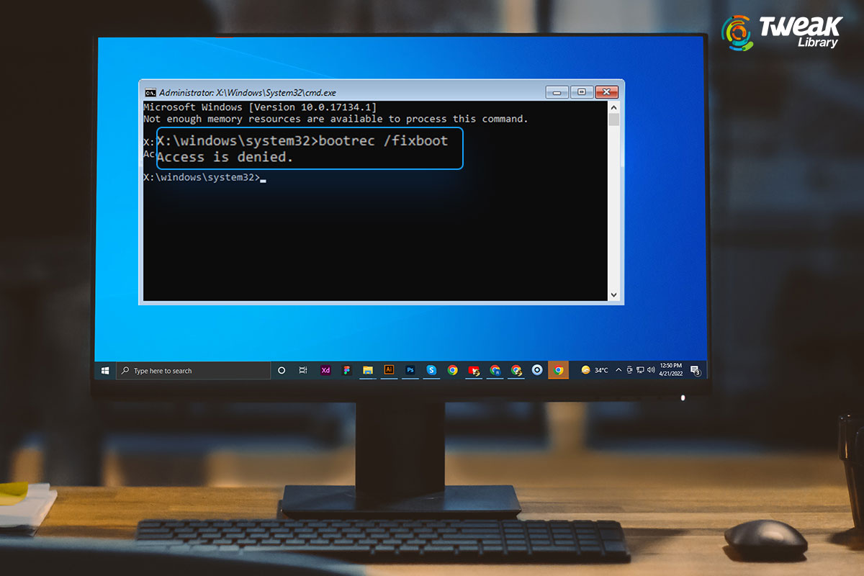Open cmd.exe title bar system menu icon
The height and width of the screenshot is (576, 864).
(150, 92)
